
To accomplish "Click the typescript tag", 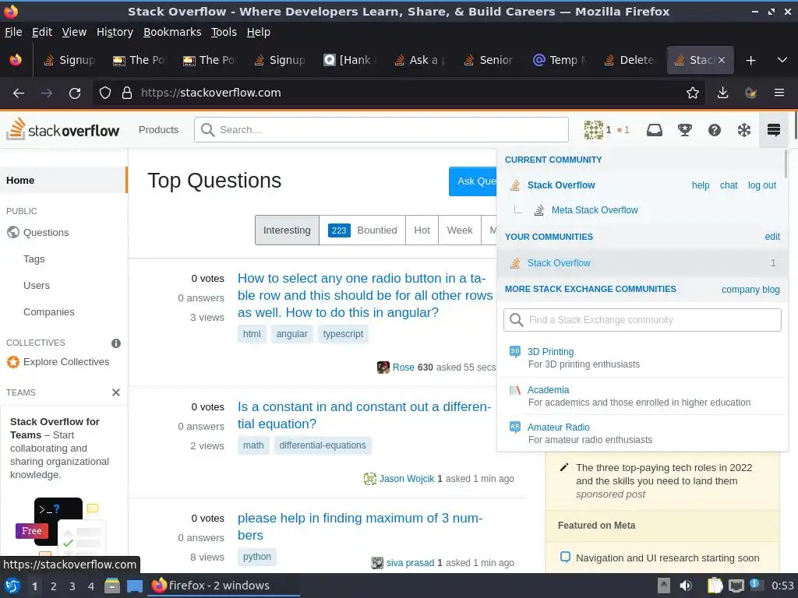I will (343, 334).
